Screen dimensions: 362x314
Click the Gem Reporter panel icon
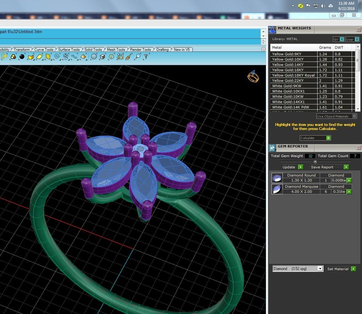[x=272, y=147]
